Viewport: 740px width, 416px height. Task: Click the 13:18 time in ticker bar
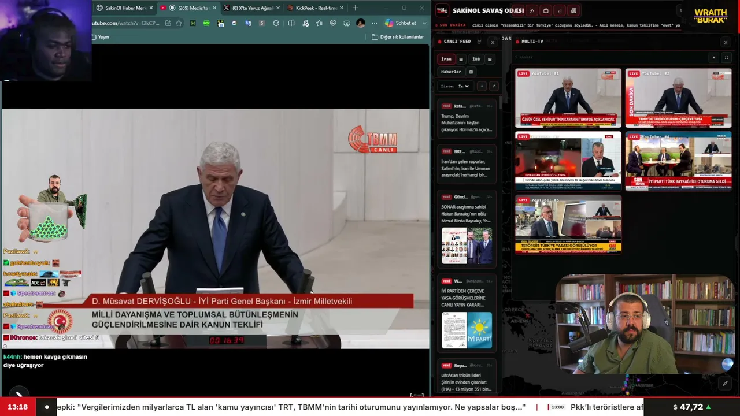pyautogui.click(x=17, y=407)
